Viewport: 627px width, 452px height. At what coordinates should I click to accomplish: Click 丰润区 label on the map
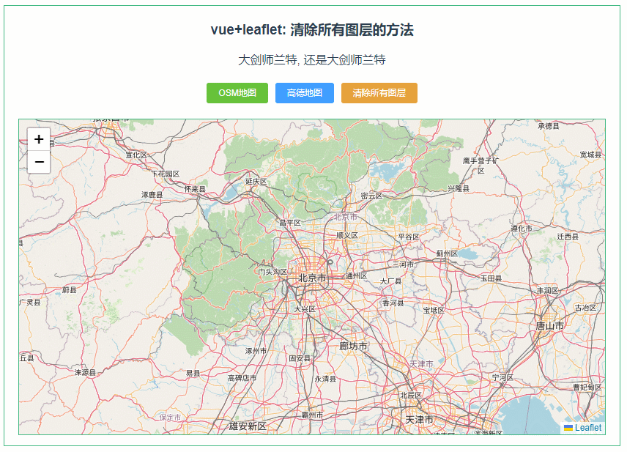(x=547, y=291)
